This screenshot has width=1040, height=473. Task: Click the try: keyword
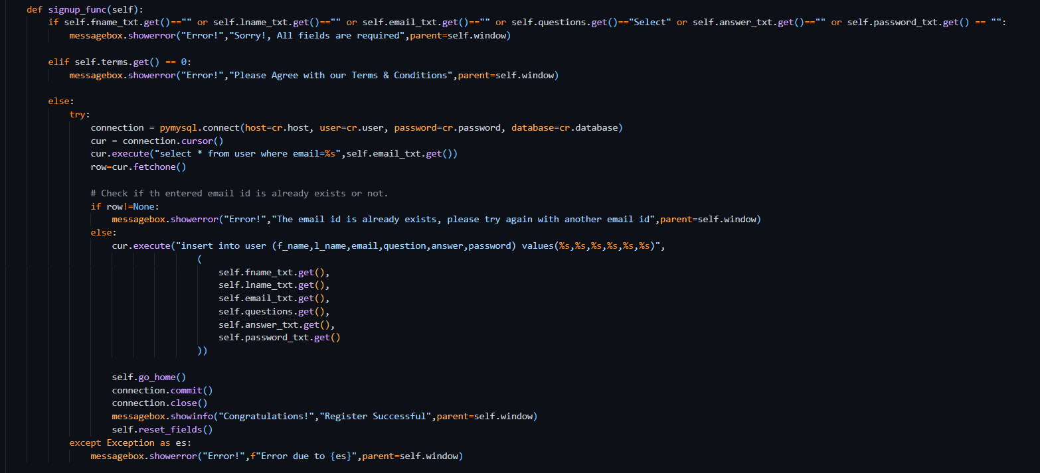(x=80, y=115)
